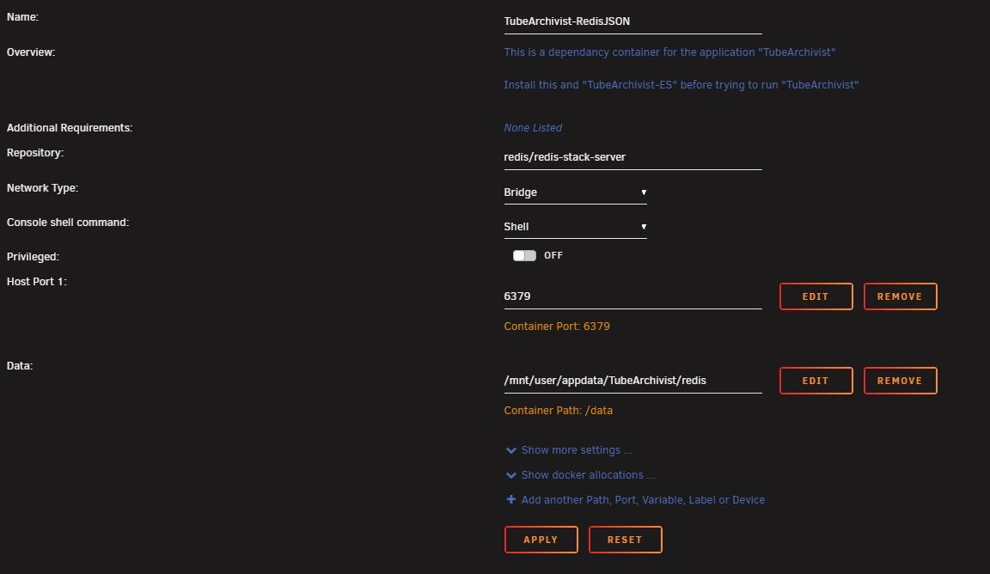Click the Host Port 1 field showing 6379
The image size is (990, 574).
tap(632, 296)
